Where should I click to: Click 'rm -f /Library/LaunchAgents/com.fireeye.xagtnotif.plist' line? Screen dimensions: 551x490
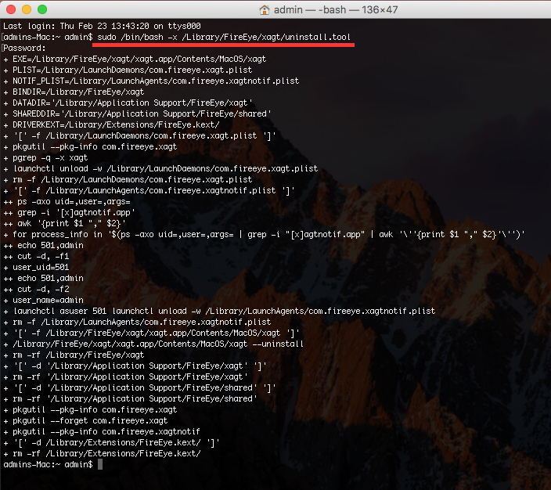pyautogui.click(x=138, y=322)
